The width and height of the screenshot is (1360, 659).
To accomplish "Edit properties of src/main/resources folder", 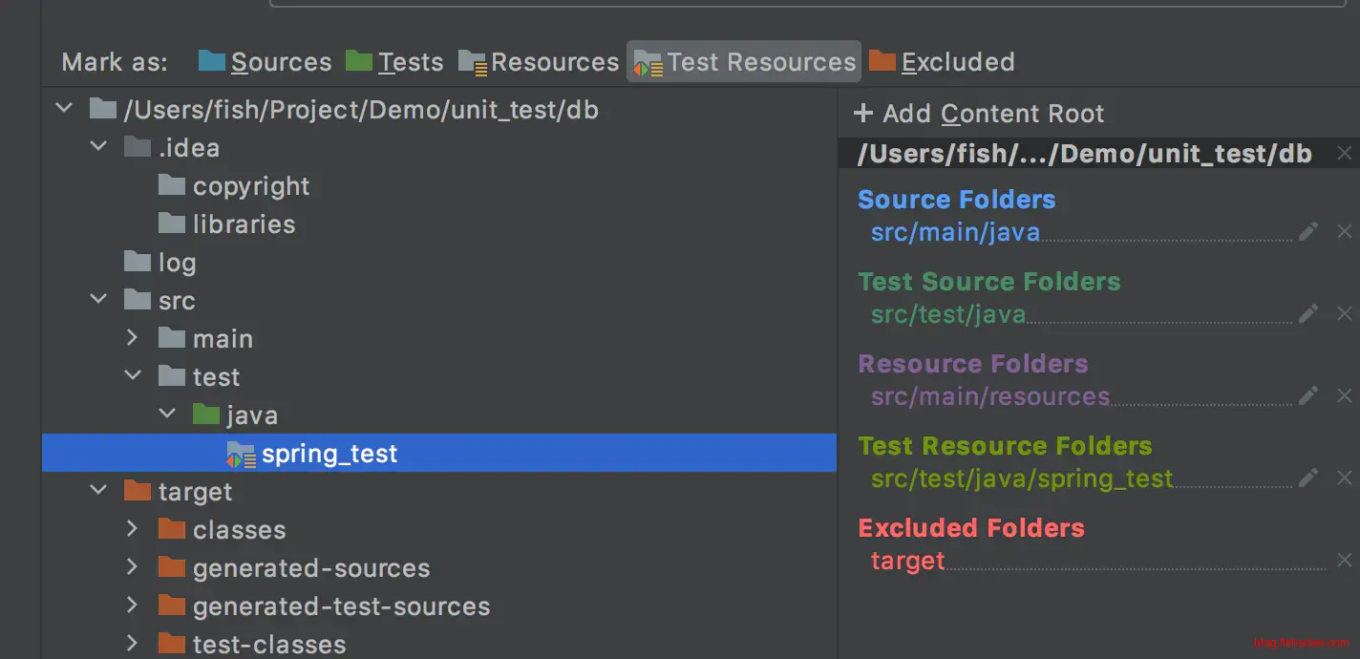I will (x=1308, y=395).
